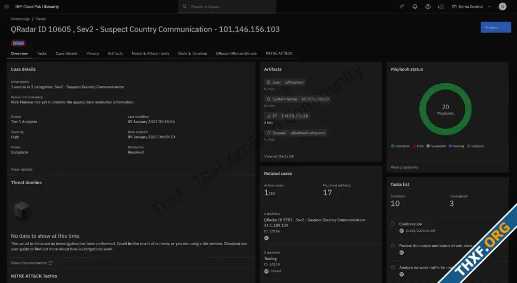
Task: Toggle the Canceled legend entry
Action: [x=476, y=146]
